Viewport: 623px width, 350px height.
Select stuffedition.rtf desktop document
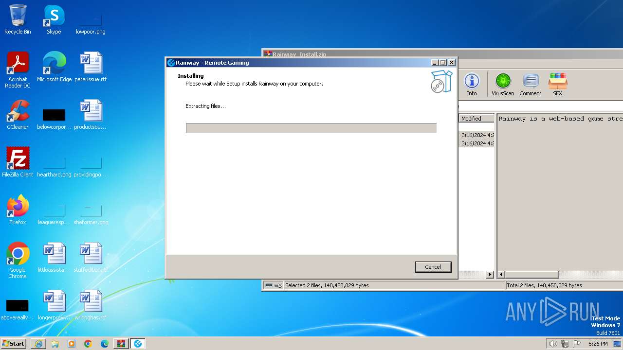(x=91, y=258)
